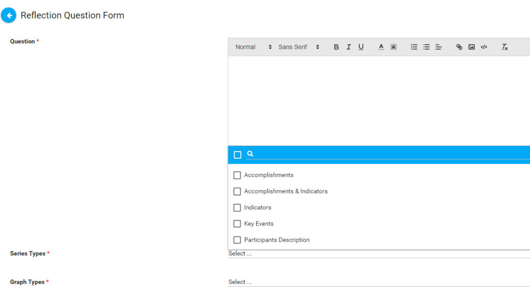The width and height of the screenshot is (530, 298).
Task: Insert a hyperlink into the question
Action: click(459, 47)
